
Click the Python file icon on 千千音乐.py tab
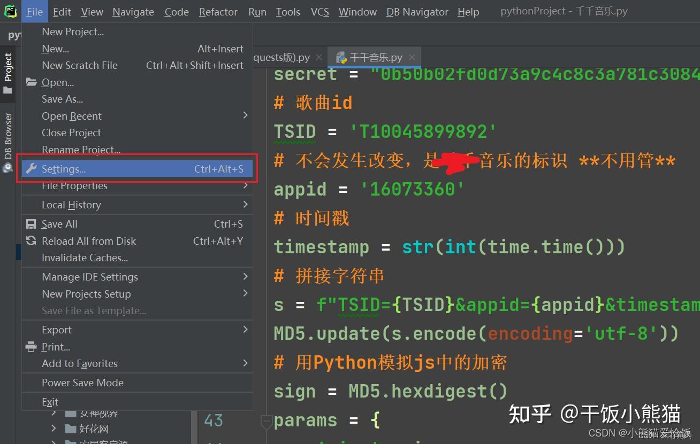(340, 57)
